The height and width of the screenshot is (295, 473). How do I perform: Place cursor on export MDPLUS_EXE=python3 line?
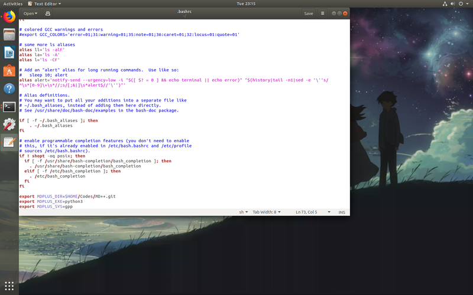pyautogui.click(x=51, y=201)
